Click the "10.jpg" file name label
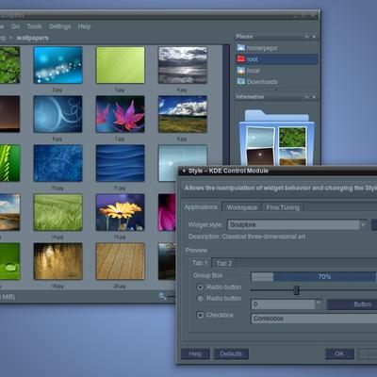The width and height of the screenshot is (377, 377). pos(57,188)
